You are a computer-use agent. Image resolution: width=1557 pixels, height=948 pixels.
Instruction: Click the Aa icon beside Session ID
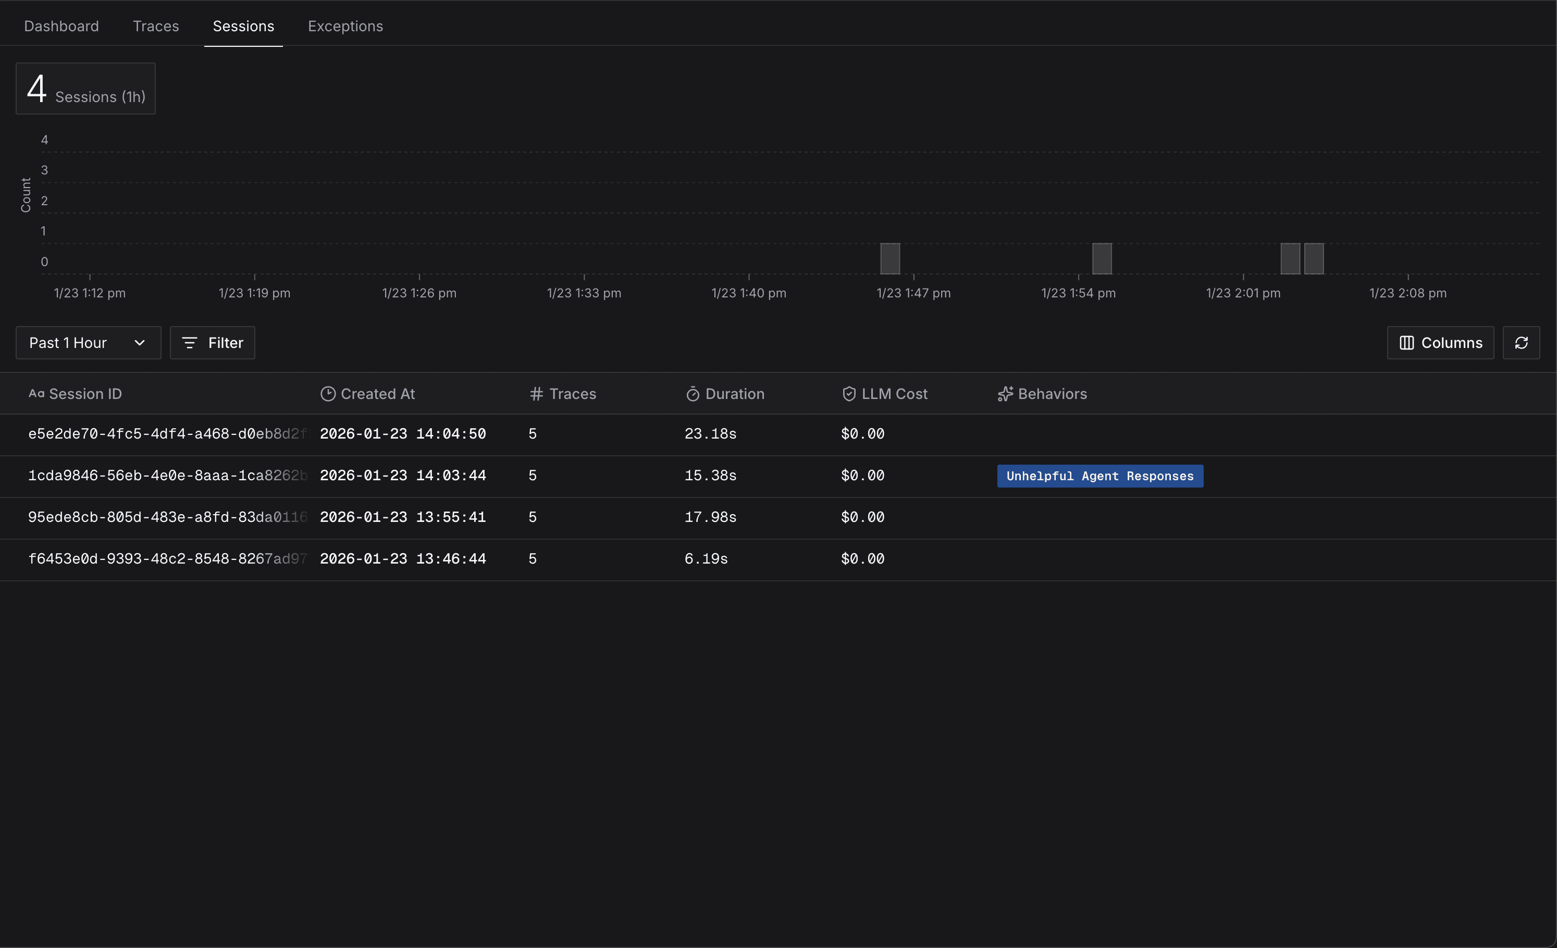(36, 394)
